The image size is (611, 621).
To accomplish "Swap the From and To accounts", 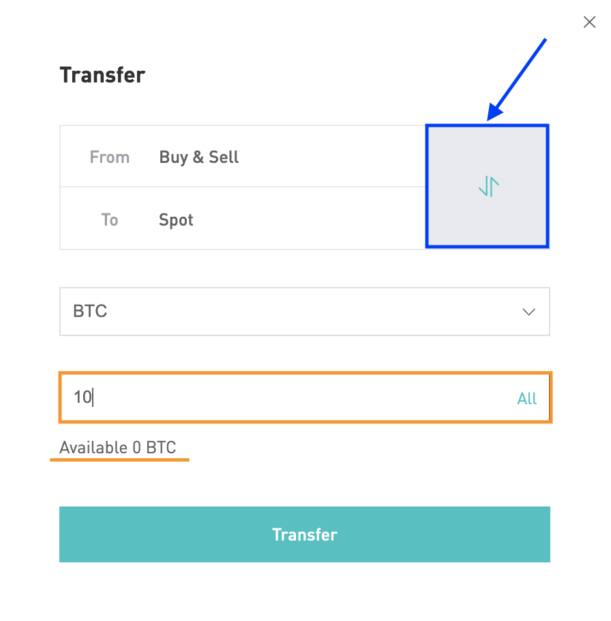I will tap(488, 186).
